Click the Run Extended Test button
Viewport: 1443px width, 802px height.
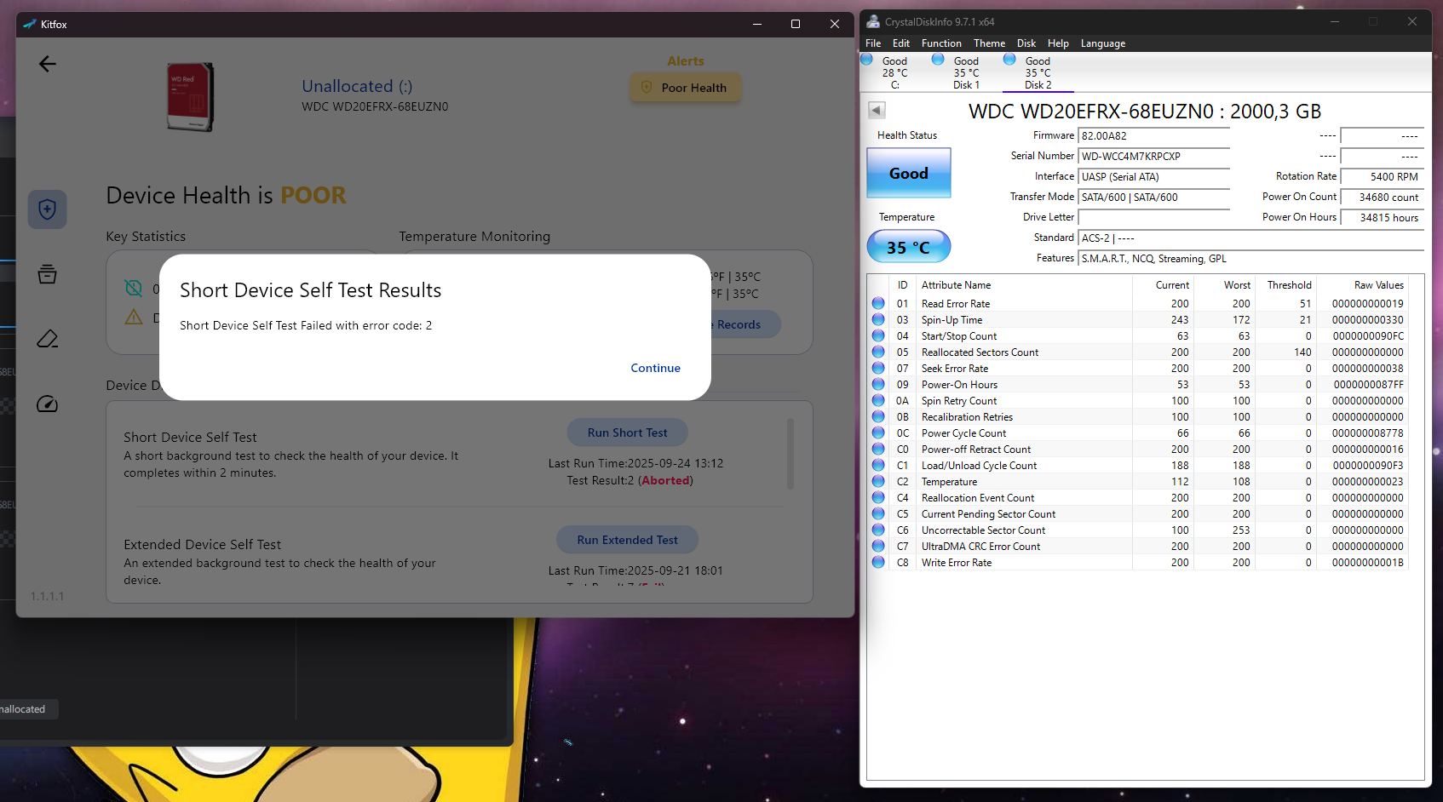(x=627, y=540)
